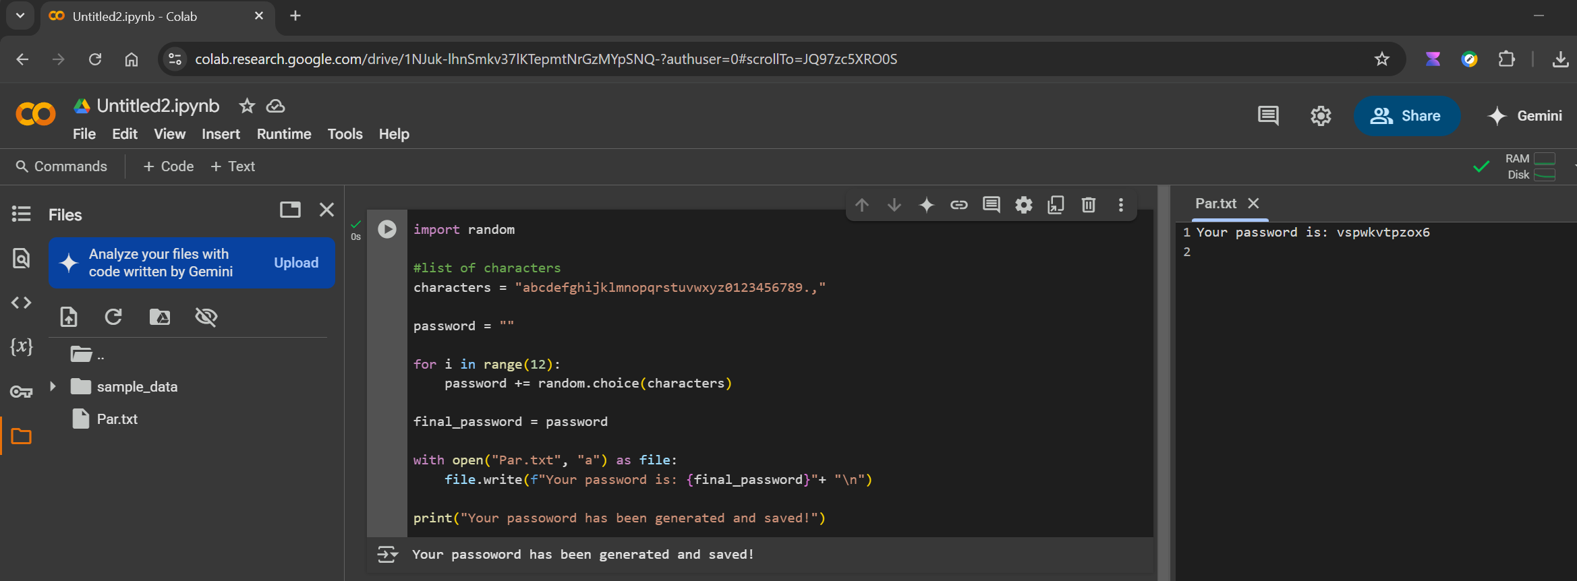Open secrets key icon
The width and height of the screenshot is (1577, 581).
point(21,392)
